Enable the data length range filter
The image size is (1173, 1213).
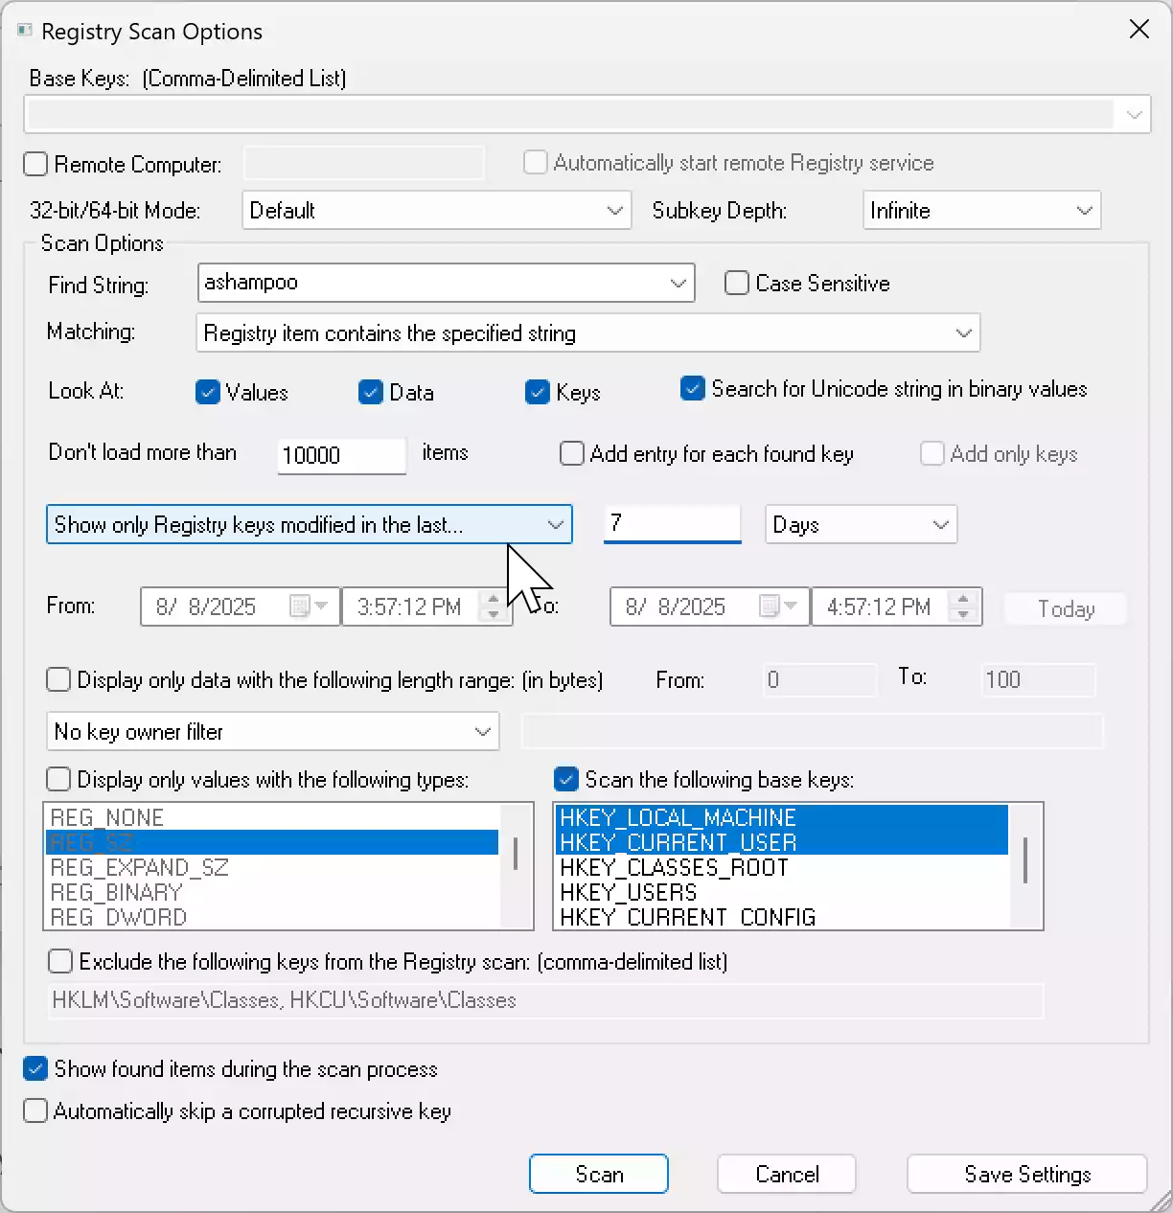tap(58, 679)
